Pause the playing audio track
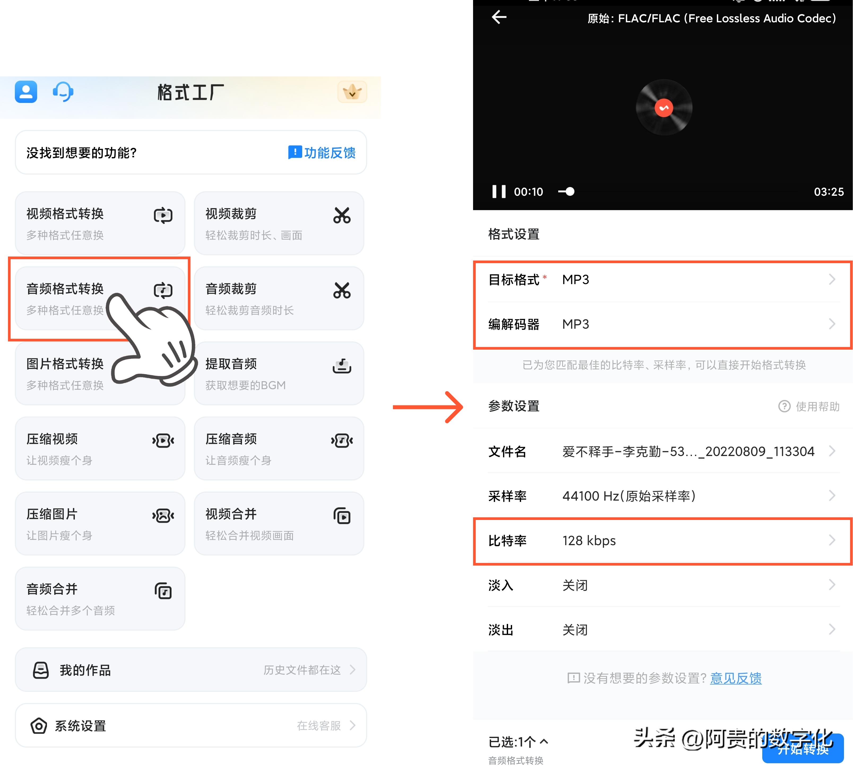853x768 pixels. click(x=499, y=192)
